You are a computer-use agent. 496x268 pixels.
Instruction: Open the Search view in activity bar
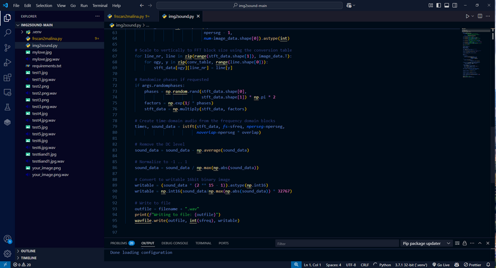8,33
